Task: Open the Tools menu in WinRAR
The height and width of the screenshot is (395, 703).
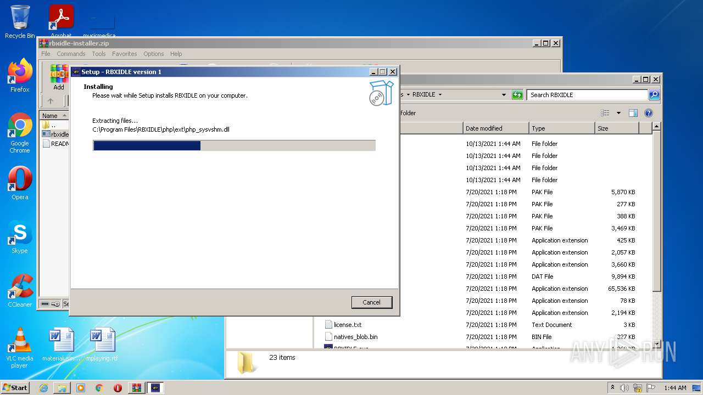Action: pyautogui.click(x=99, y=54)
